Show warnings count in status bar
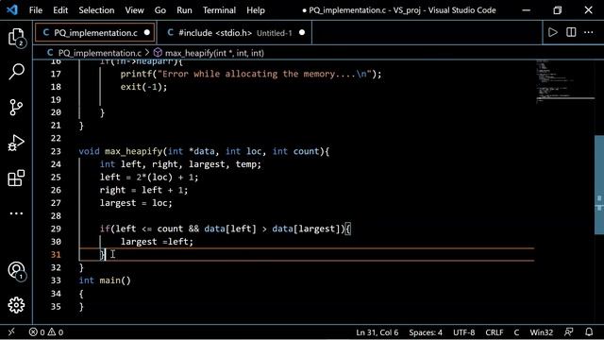The width and height of the screenshot is (604, 340). pos(56,331)
